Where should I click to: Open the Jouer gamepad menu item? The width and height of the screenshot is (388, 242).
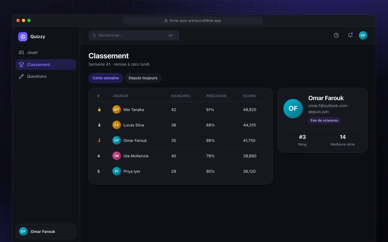coord(46,52)
